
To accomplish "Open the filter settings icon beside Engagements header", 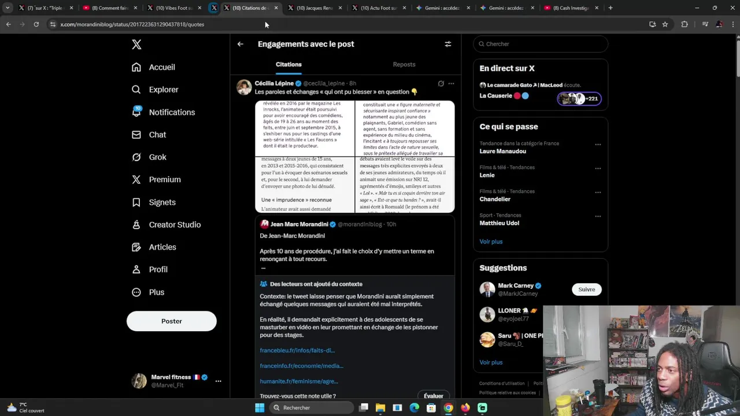I will coord(448,44).
